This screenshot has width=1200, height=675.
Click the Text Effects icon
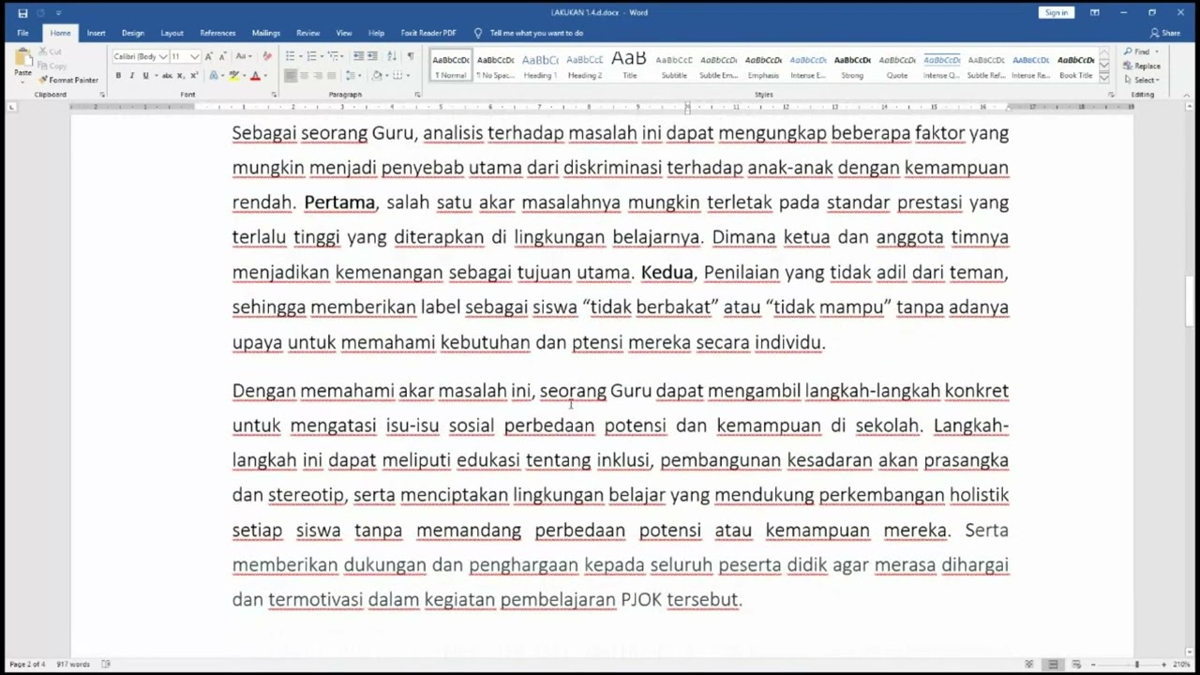[x=215, y=75]
